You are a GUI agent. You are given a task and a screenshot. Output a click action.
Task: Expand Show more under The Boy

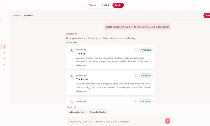pos(81,65)
